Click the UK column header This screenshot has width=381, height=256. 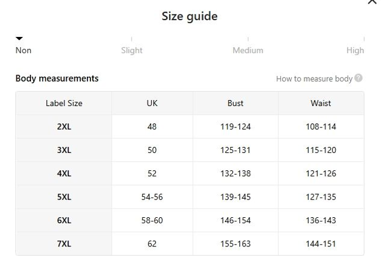(152, 103)
